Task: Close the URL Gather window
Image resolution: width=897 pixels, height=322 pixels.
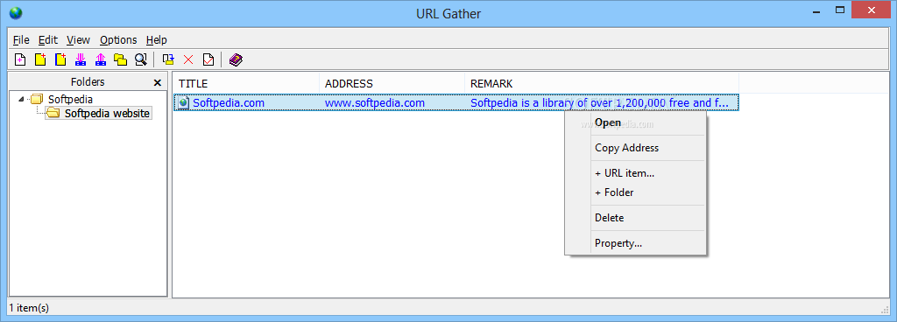Action: pos(872,10)
